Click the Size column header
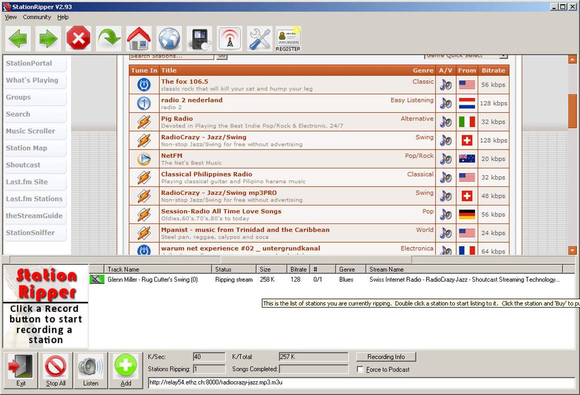Image resolution: width=580 pixels, height=395 pixels. [272, 269]
